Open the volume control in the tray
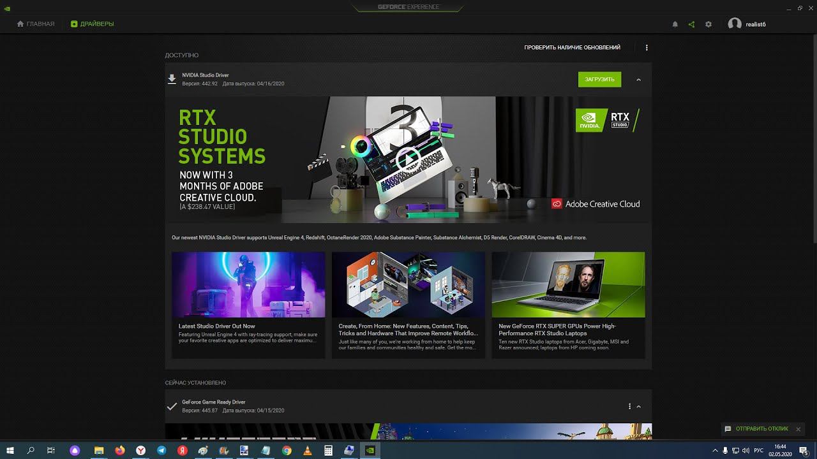Screen dimensions: 817x459 [745, 451]
